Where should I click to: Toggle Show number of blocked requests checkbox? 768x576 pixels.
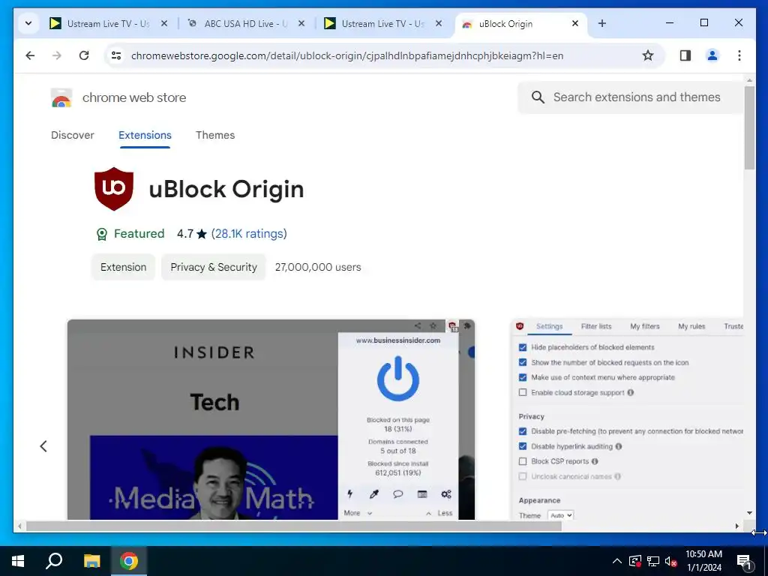click(x=523, y=362)
